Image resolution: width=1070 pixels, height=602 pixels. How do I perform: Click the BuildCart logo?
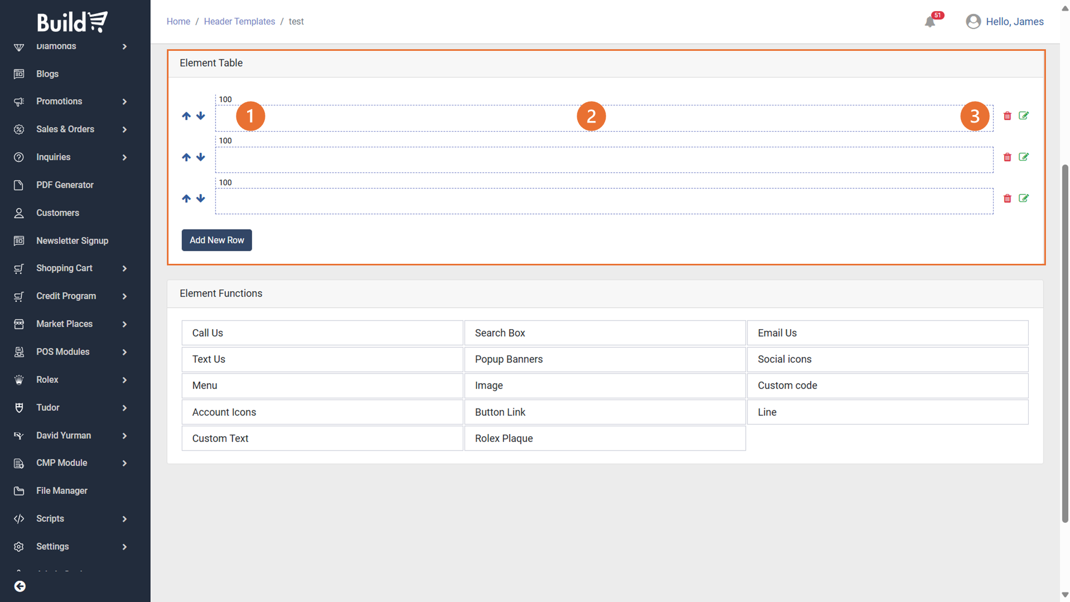point(72,22)
